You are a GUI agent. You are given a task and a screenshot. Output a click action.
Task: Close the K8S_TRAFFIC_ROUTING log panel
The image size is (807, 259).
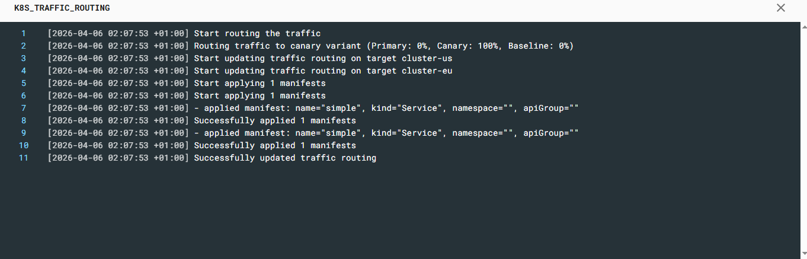coord(781,8)
